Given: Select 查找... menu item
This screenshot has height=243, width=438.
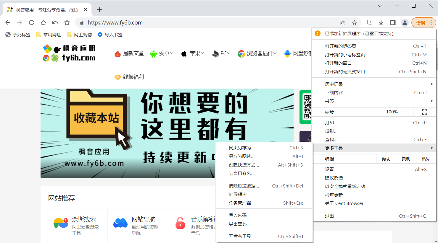Looking at the screenshot, I should tap(374, 139).
